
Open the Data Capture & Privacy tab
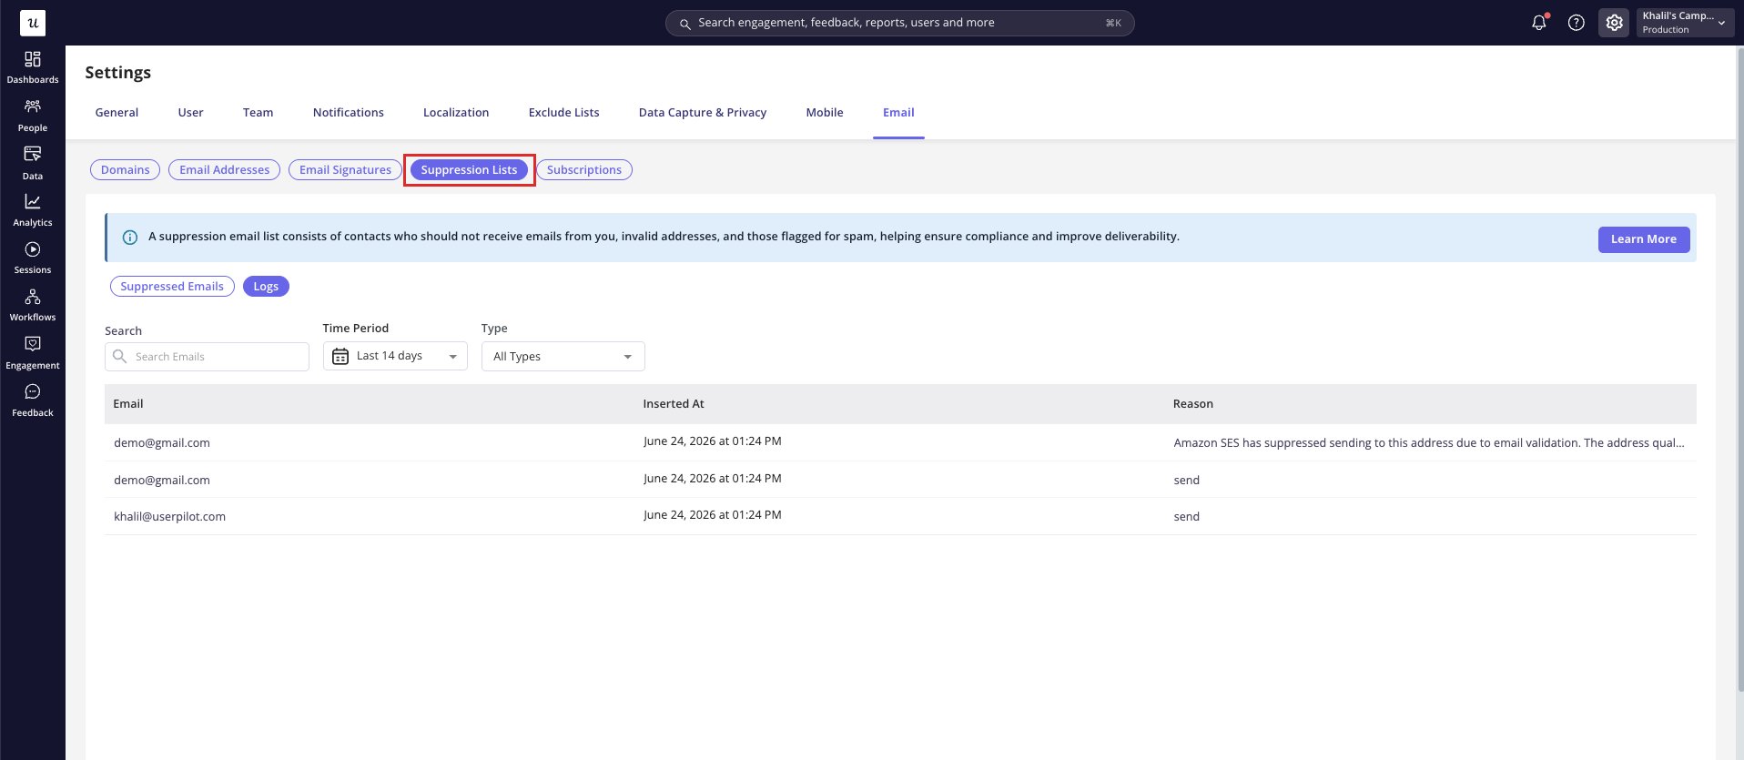703,113
